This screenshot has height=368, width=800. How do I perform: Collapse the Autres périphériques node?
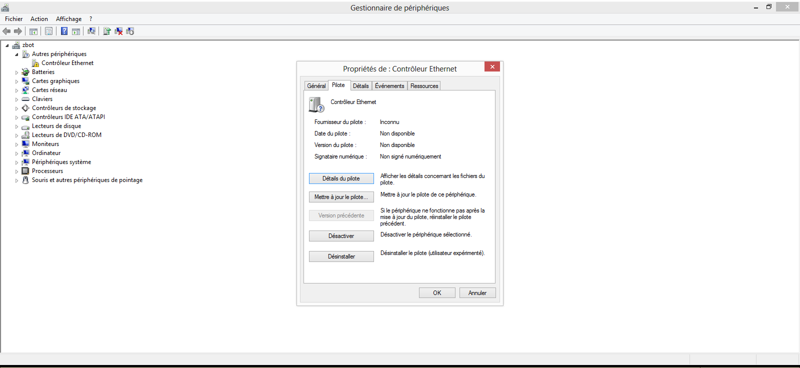16,54
